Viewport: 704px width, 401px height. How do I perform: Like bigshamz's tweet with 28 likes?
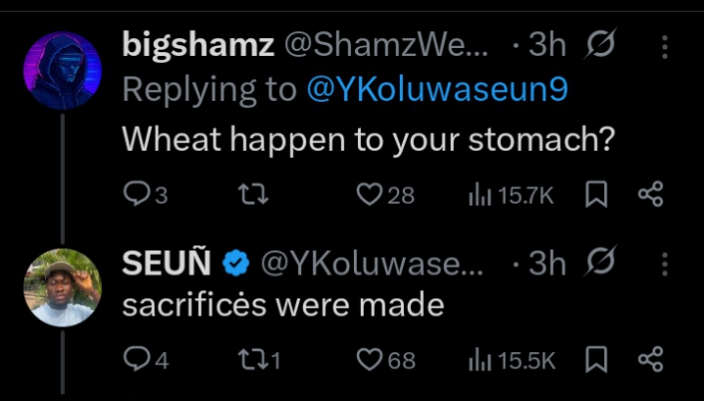pyautogui.click(x=370, y=195)
